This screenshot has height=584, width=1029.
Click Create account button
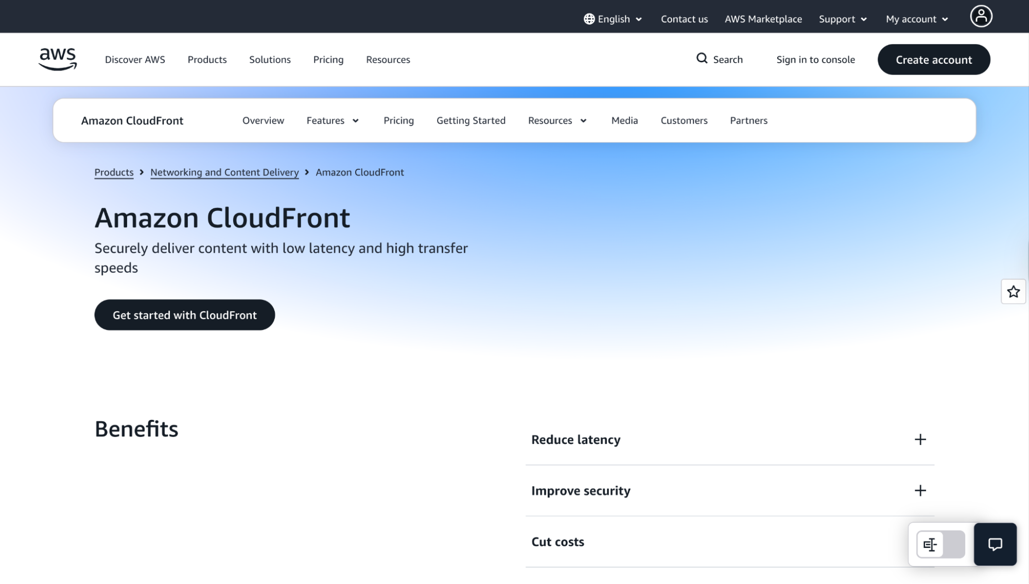point(934,60)
